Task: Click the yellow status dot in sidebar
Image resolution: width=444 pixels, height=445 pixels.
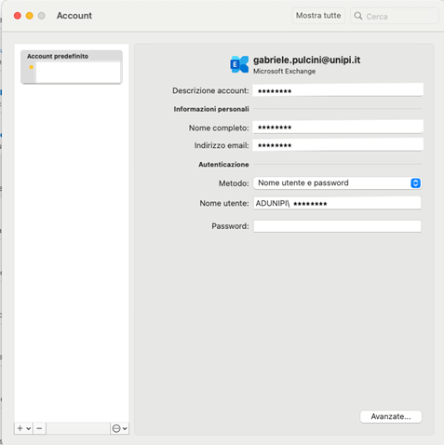Action: (31, 67)
